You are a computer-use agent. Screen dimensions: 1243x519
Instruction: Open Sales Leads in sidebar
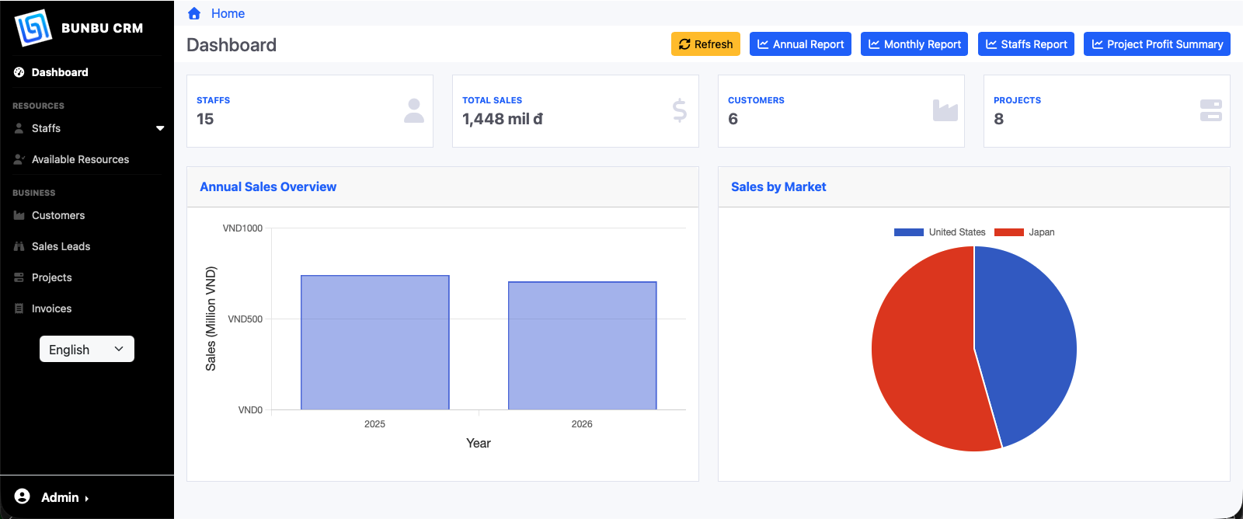(x=61, y=246)
